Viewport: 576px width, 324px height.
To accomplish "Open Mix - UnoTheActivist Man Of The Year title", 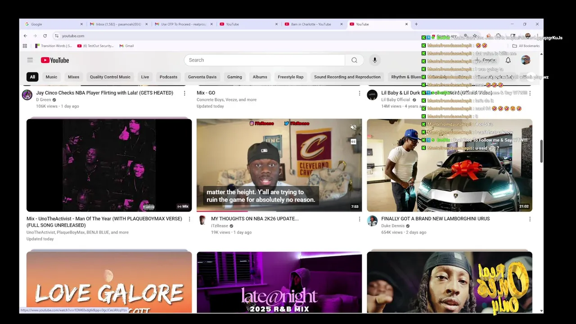I will 104,222.
